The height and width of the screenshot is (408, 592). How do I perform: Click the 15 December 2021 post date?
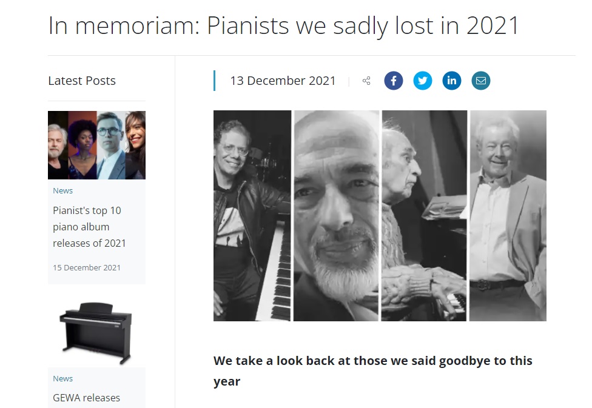[87, 267]
